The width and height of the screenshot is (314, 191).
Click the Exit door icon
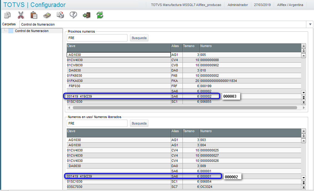point(86,15)
